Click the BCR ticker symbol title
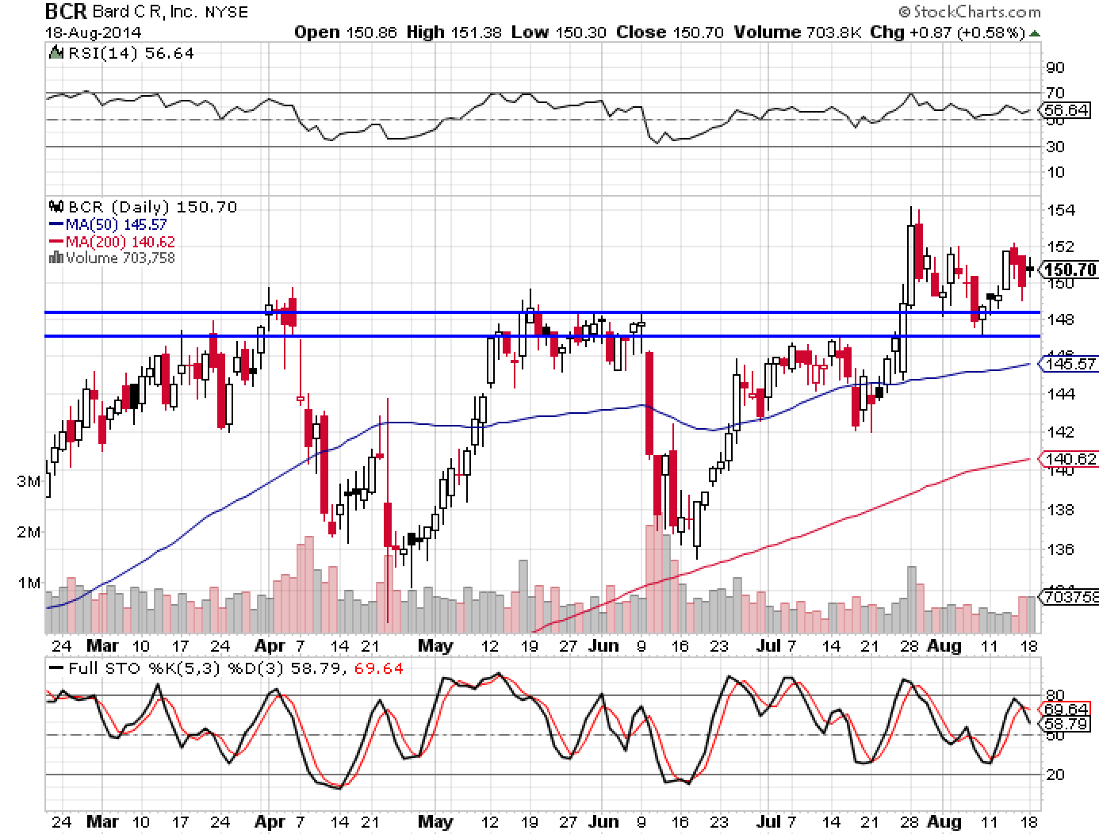This screenshot has width=1099, height=834. pos(67,11)
